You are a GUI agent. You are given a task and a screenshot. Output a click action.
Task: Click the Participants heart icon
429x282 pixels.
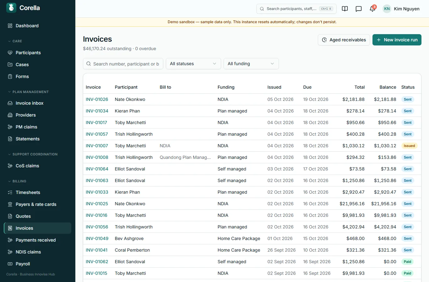(x=10, y=53)
